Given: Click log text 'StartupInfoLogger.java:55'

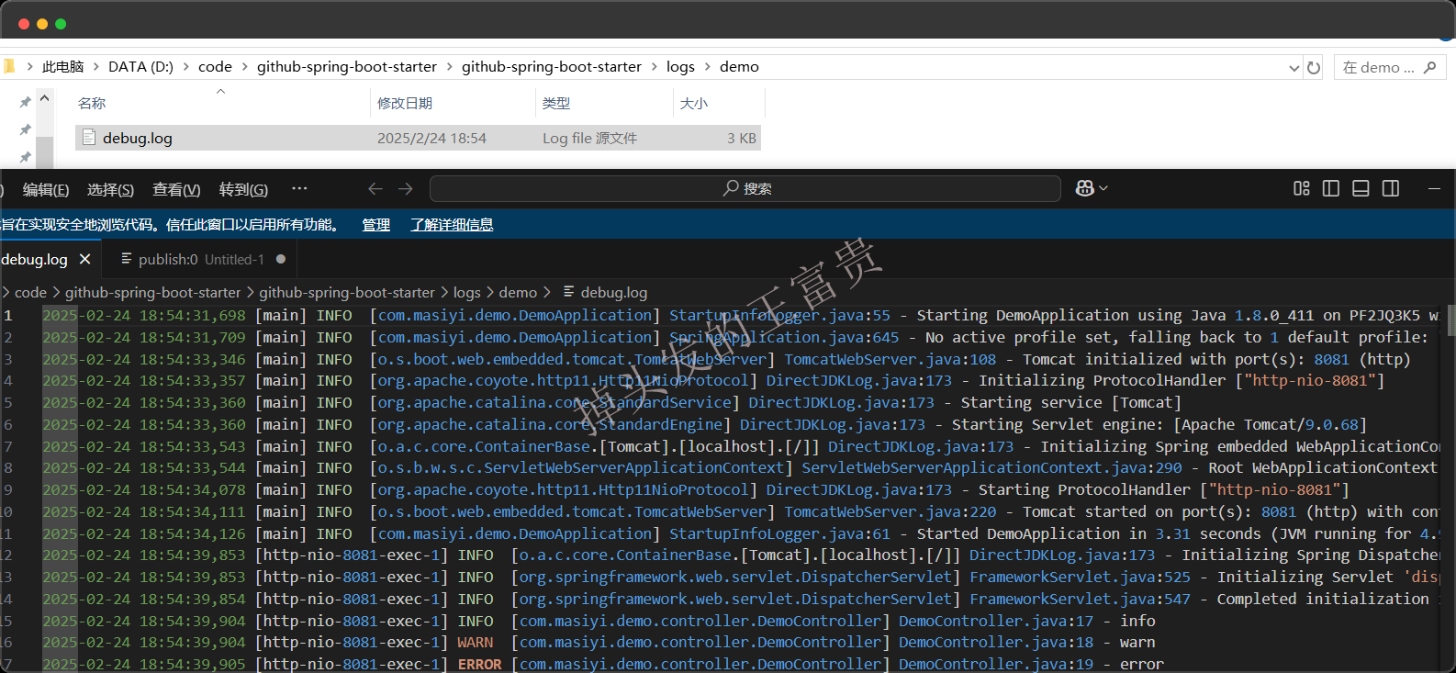Looking at the screenshot, I should tap(779, 316).
